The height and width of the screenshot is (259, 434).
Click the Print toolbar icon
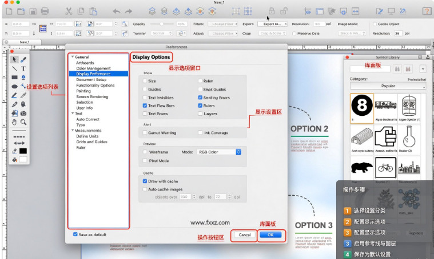coord(45,11)
